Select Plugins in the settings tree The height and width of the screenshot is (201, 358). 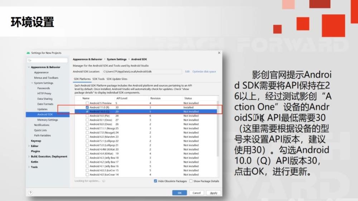click(35, 151)
